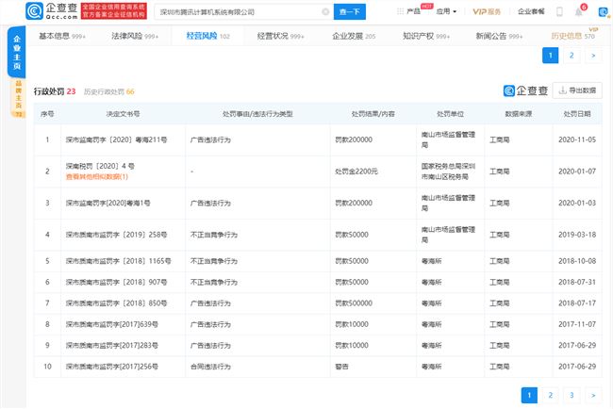The height and width of the screenshot is (409, 613).
Task: Open the 知识产权 tab
Action: (426, 36)
